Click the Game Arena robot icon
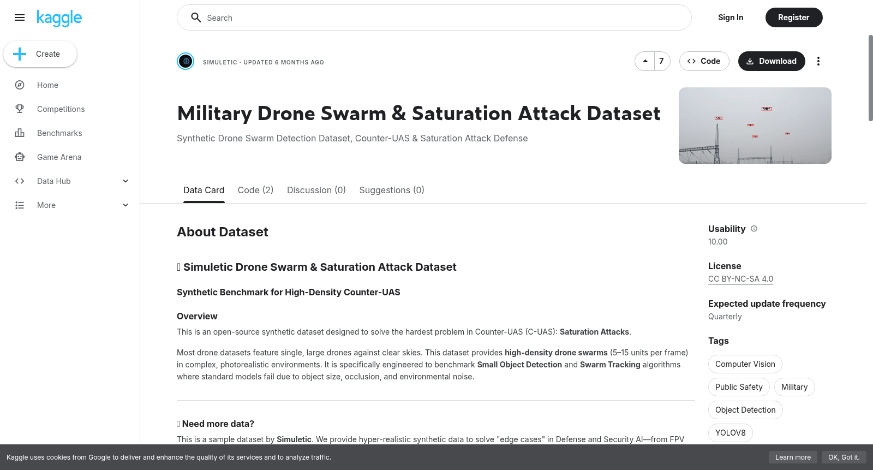Screen dimensions: 873x470 (x=20, y=157)
